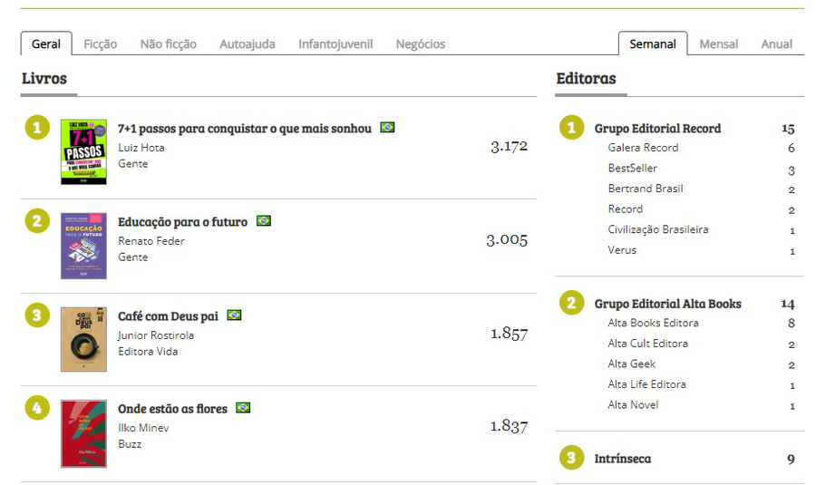Screen dimensions: 816x485
Task: Click the Brazil flag after 7+1 passos title
Action: coord(387,128)
